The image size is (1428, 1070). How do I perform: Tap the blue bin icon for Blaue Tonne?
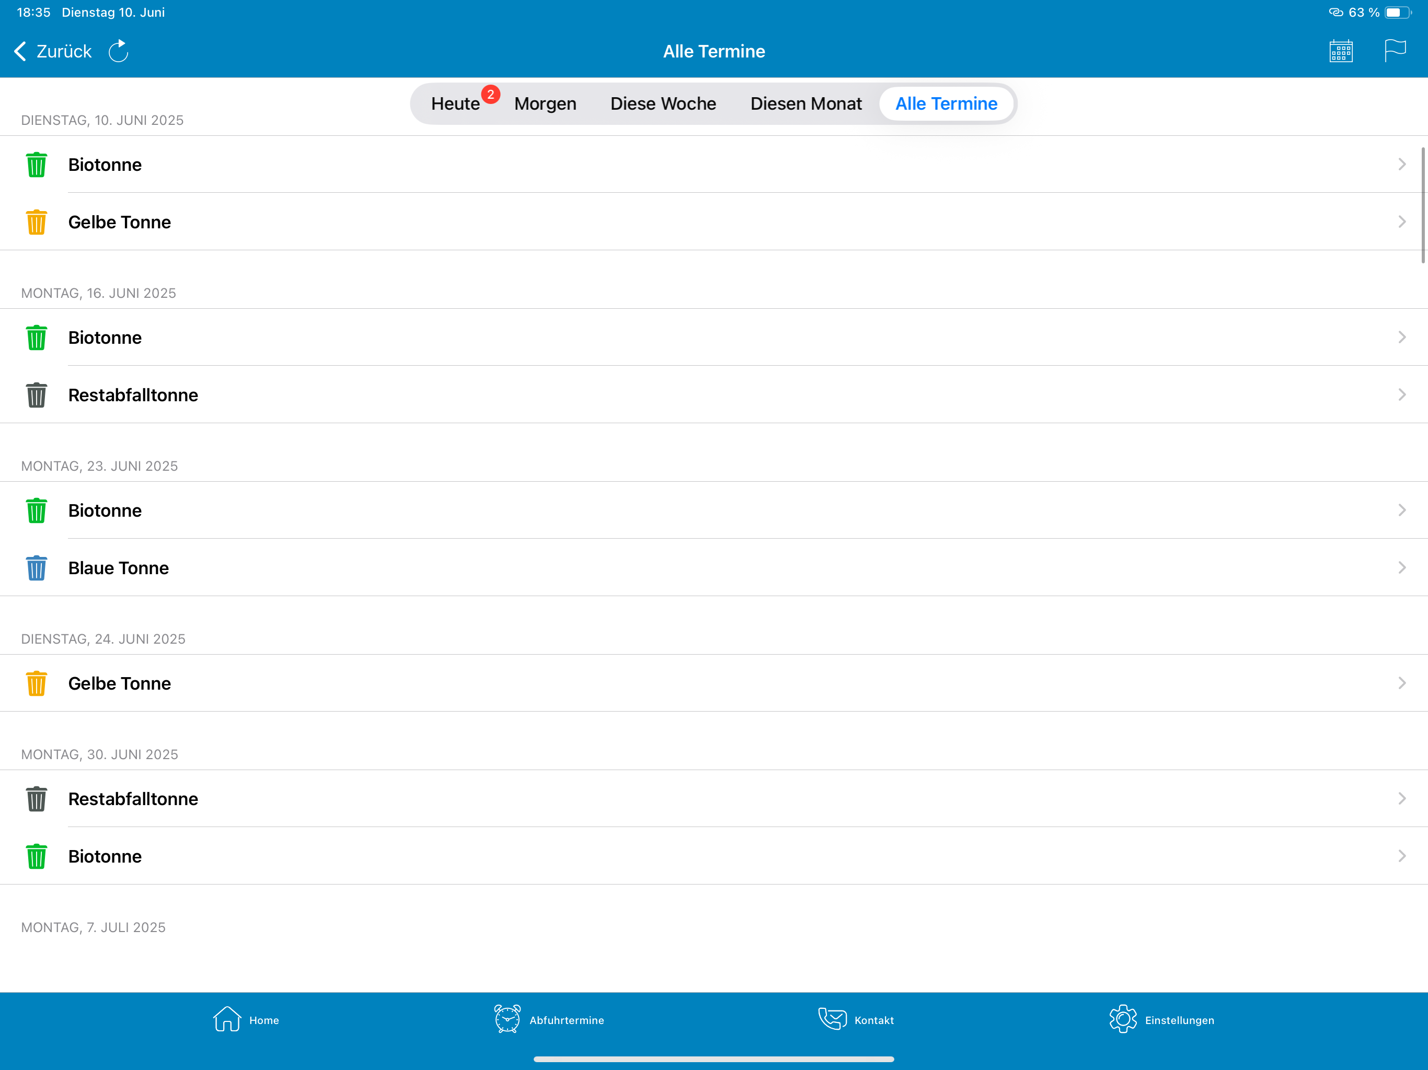click(x=36, y=567)
